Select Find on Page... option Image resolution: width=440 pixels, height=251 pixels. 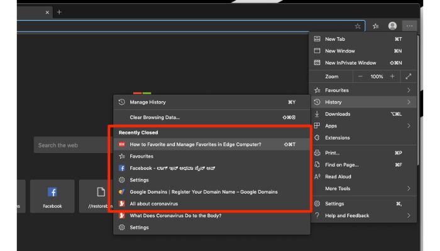point(362,164)
